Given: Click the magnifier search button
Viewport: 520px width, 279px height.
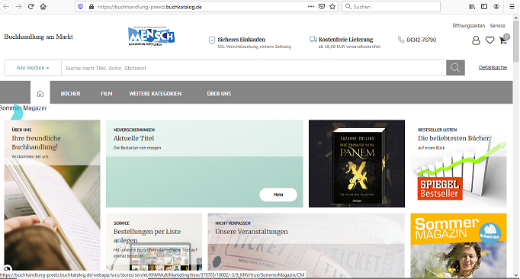Looking at the screenshot, I should tap(455, 68).
